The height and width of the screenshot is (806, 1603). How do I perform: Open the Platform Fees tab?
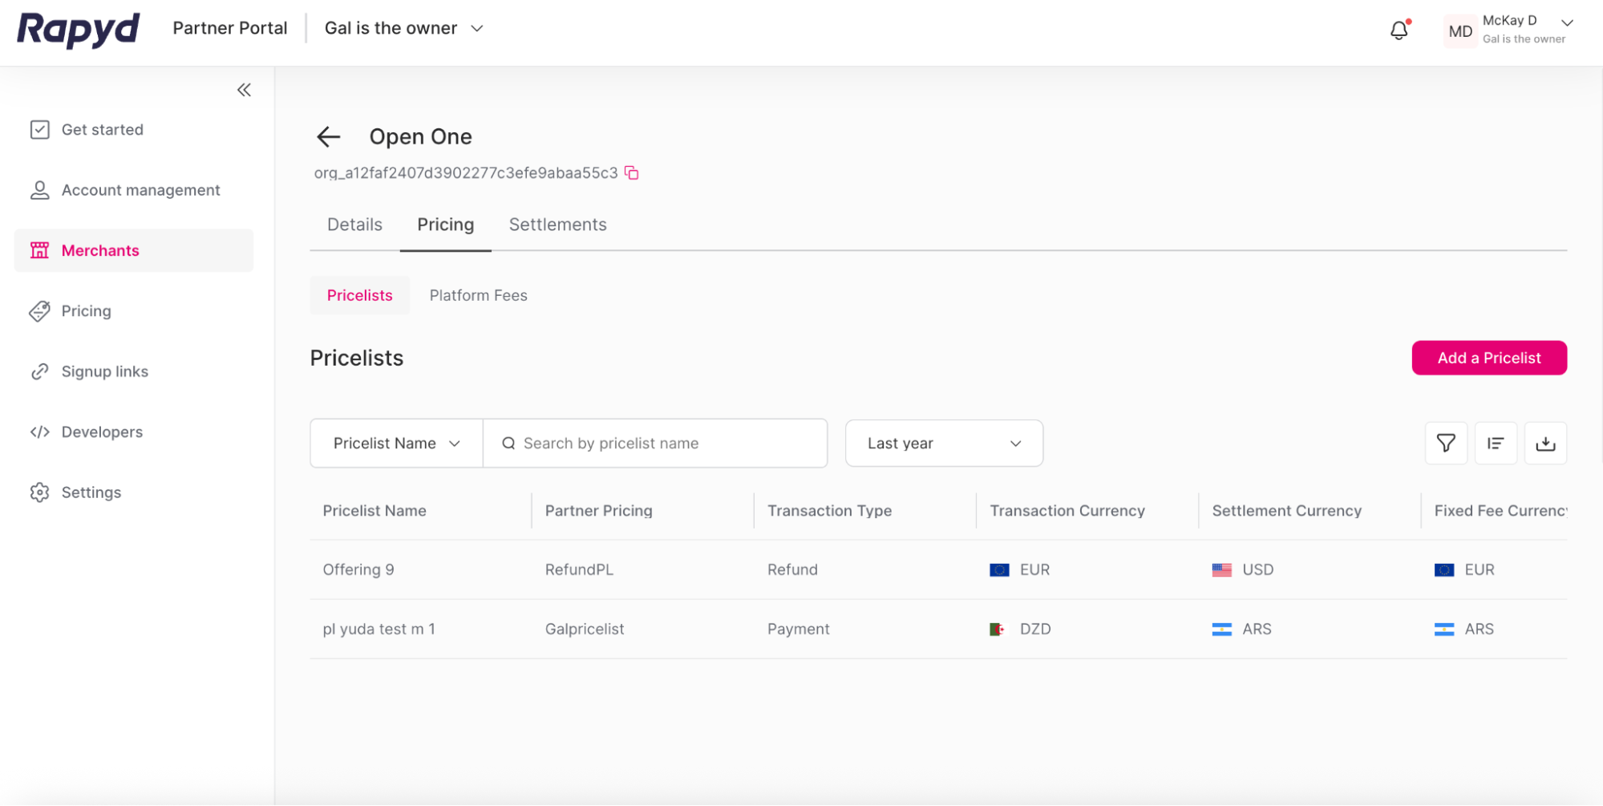click(x=478, y=295)
